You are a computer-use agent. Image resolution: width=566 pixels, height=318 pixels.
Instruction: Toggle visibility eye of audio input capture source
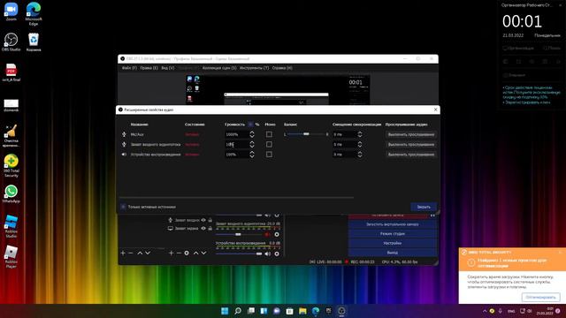click(x=203, y=220)
